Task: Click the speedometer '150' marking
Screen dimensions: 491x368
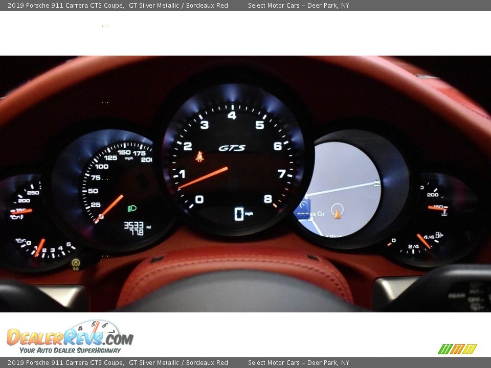Action: 124,152
